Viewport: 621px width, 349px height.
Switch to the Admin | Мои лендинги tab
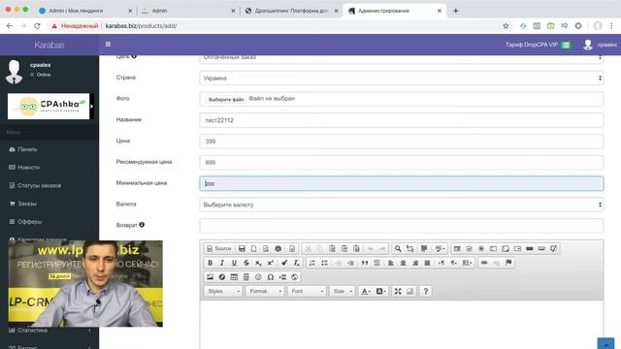tap(85, 11)
